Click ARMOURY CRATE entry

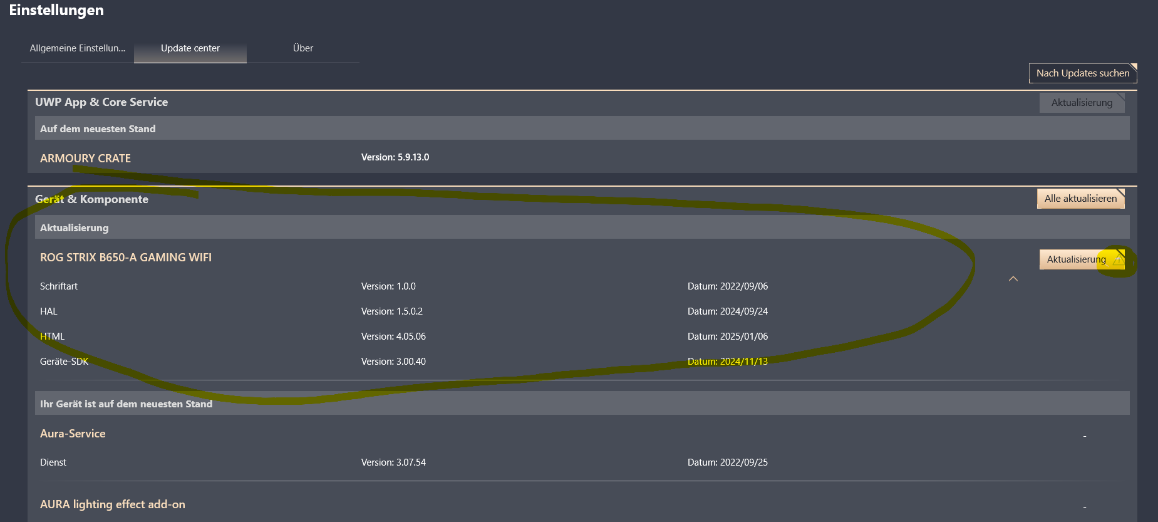coord(86,159)
